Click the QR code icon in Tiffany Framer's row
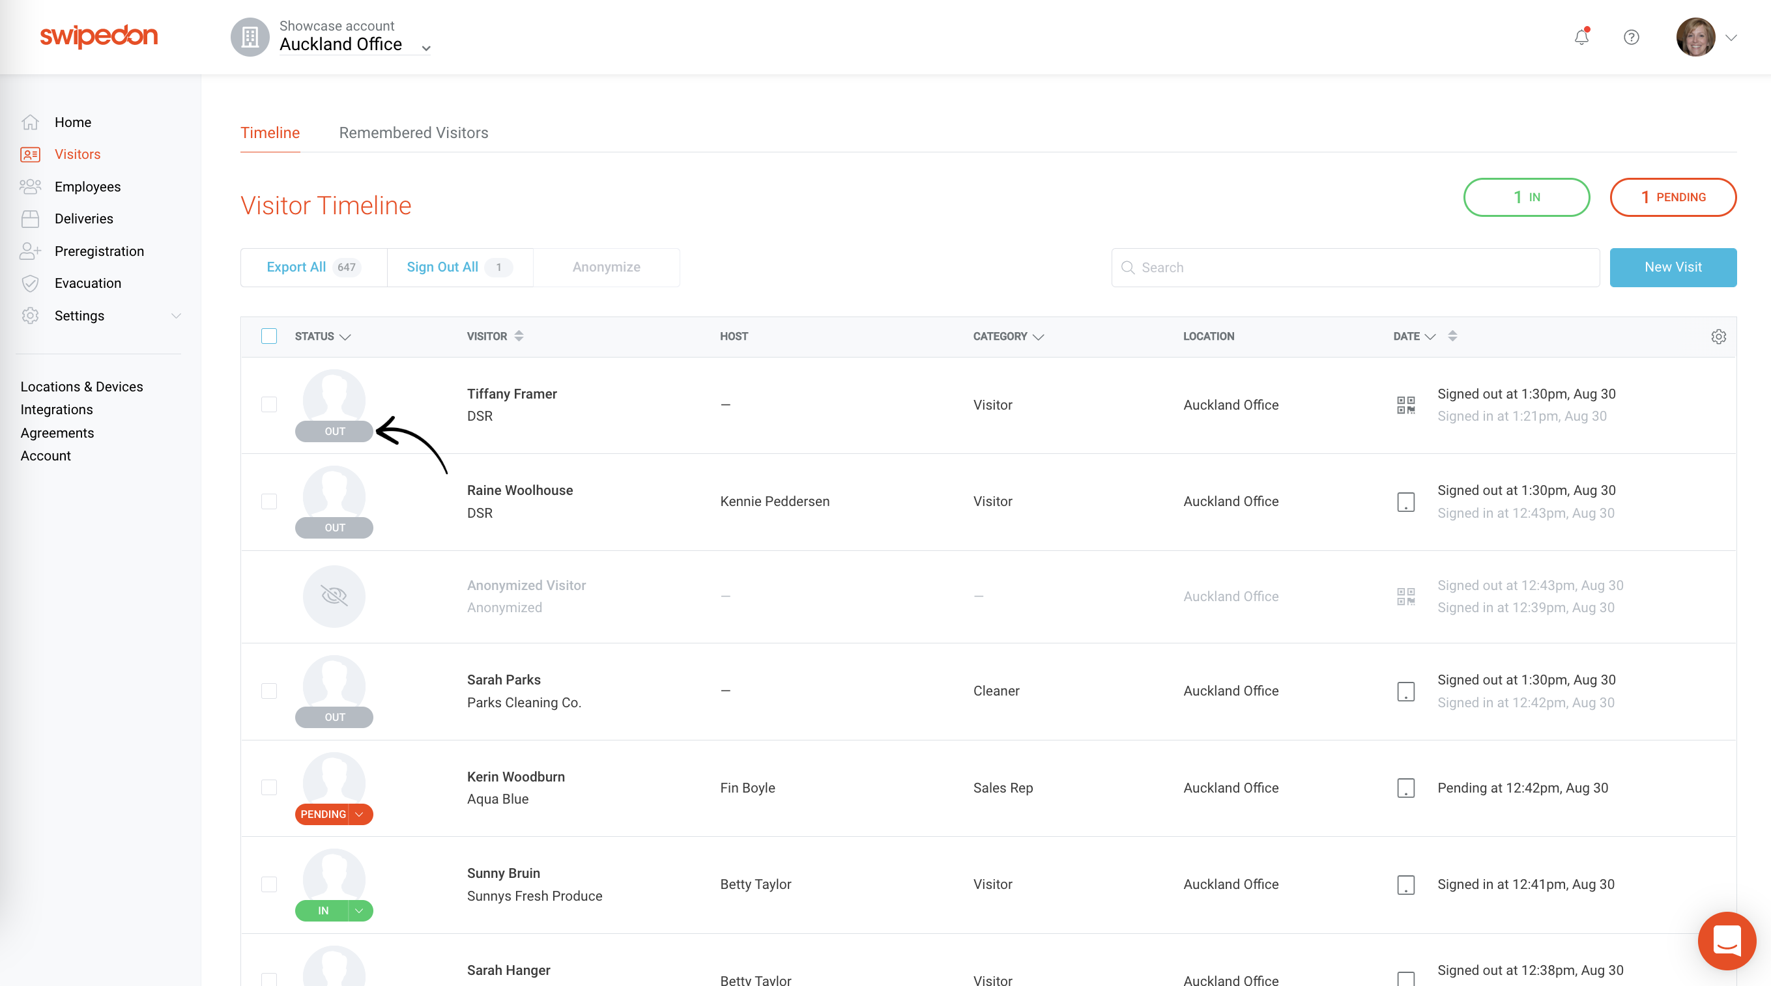The width and height of the screenshot is (1771, 986). [1406, 404]
